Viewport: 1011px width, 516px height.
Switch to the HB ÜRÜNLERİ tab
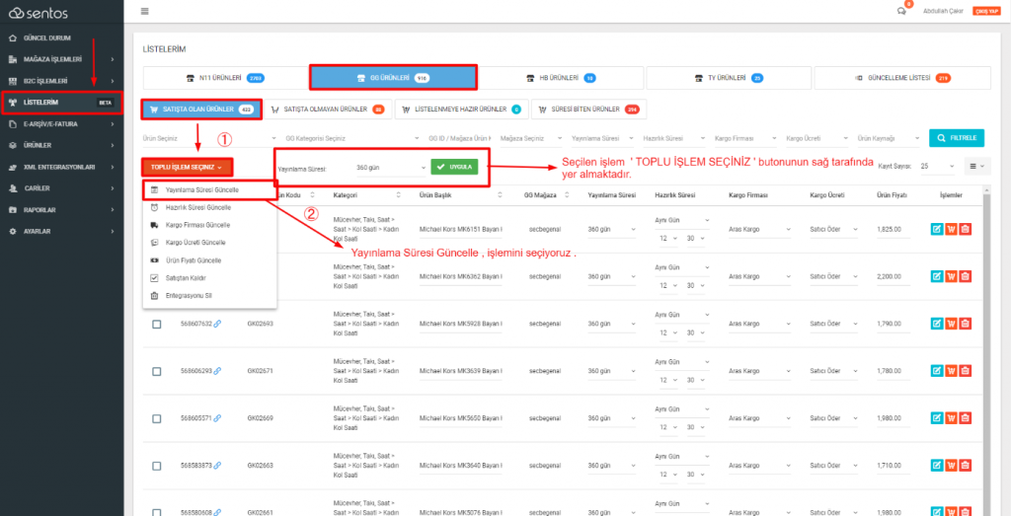pos(562,77)
